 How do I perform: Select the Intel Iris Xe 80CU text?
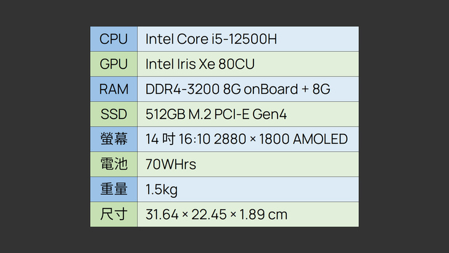pos(200,64)
